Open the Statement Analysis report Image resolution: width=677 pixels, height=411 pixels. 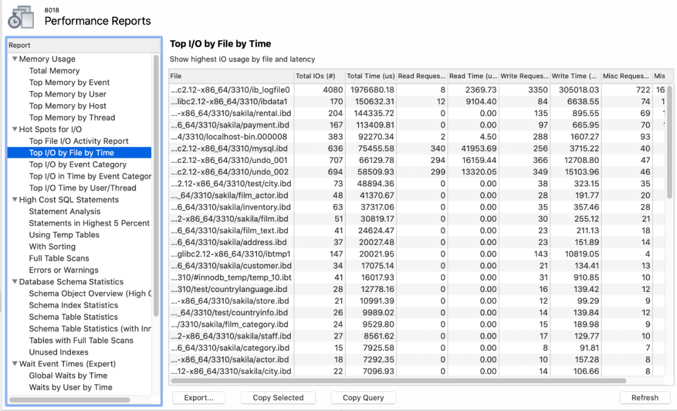coord(65,212)
